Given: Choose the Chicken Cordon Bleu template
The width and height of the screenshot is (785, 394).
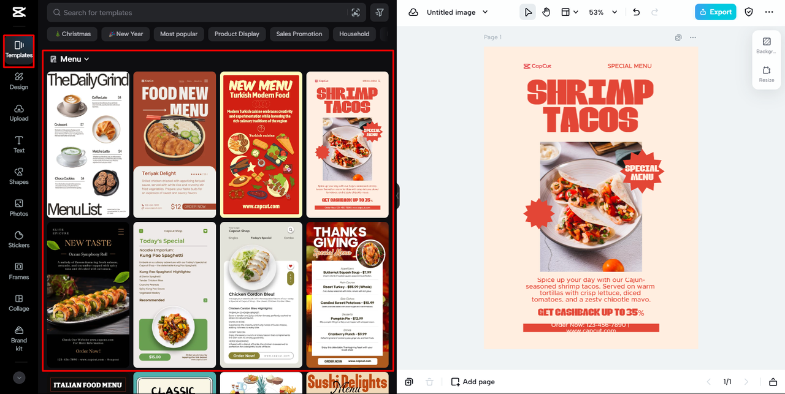Looking at the screenshot, I should (x=261, y=295).
